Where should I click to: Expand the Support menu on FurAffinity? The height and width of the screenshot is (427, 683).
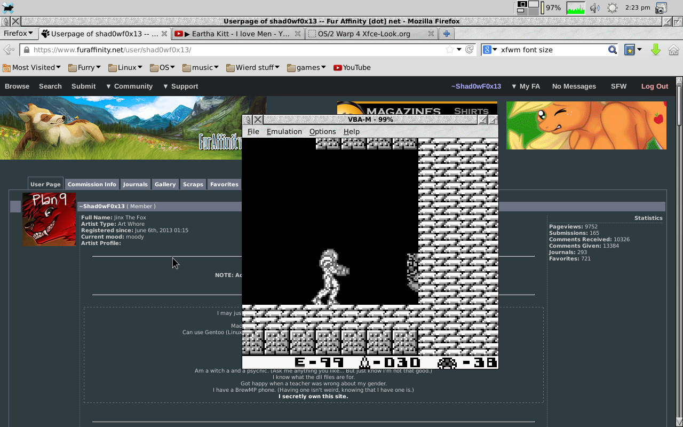180,86
